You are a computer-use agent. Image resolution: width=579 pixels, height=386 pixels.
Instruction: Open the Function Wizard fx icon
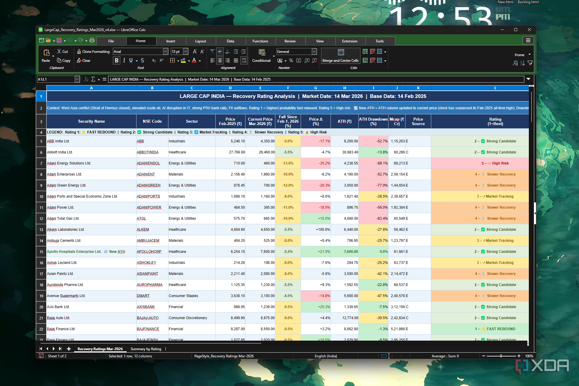86,79
